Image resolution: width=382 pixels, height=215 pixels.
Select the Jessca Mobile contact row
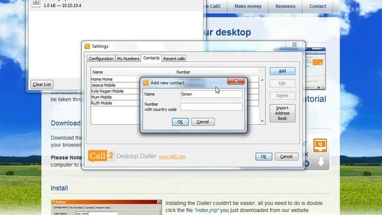pos(115,85)
